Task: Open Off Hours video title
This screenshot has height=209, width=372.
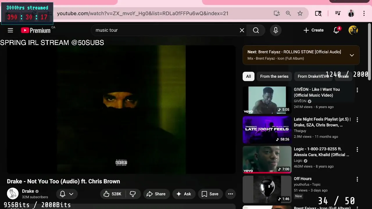Action: click(x=303, y=179)
